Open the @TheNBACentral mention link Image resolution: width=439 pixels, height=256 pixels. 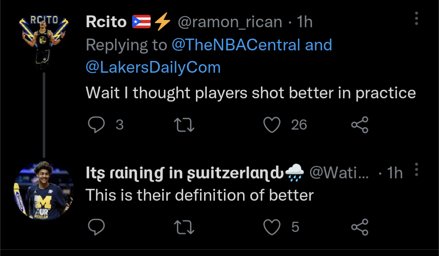tap(236, 45)
